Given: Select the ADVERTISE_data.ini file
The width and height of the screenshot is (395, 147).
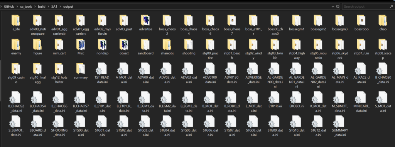Looking at the screenshot, I should [253, 74].
